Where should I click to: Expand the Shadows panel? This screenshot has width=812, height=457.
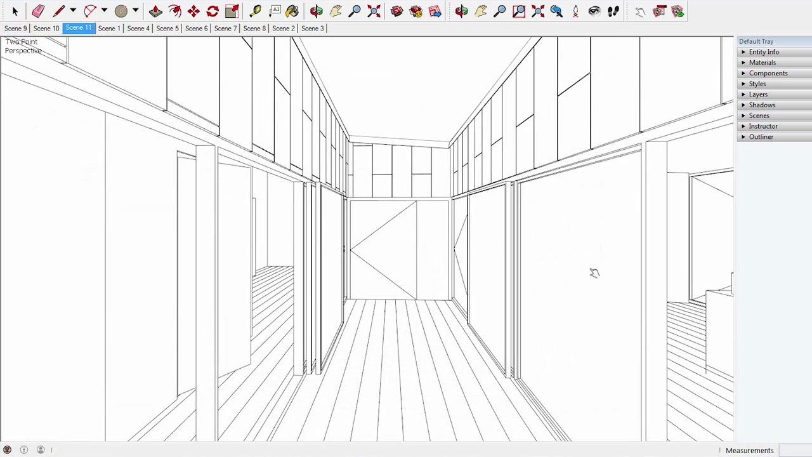tap(774, 105)
